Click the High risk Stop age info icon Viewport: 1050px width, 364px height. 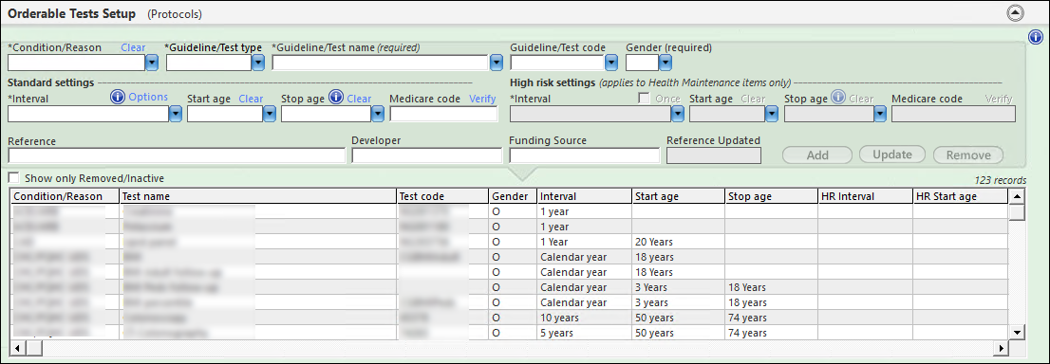coord(837,98)
